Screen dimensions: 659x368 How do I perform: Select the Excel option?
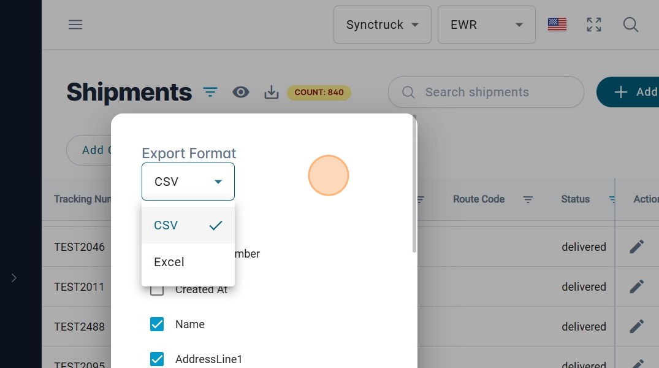[x=169, y=262]
